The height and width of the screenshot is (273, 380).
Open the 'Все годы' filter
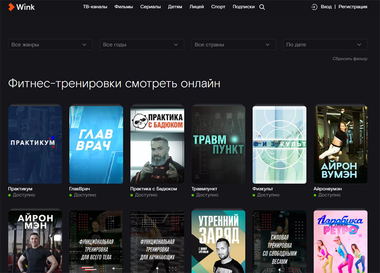(x=142, y=45)
